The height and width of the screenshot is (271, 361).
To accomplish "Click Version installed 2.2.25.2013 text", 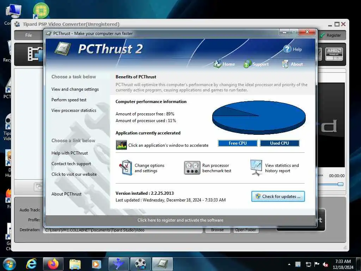I will click(145, 193).
